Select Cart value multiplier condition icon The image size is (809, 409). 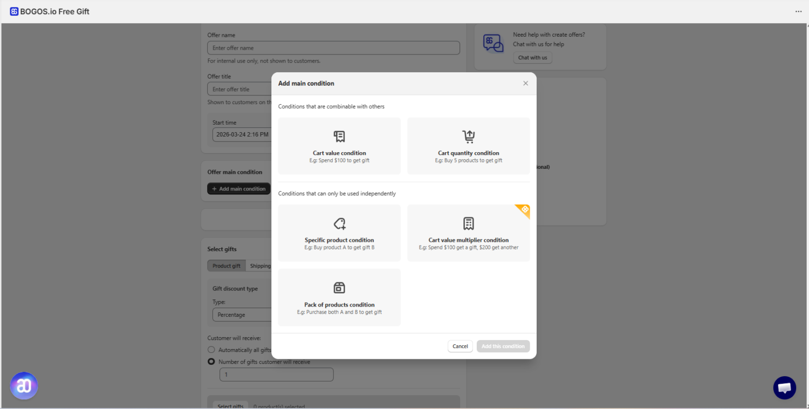[x=468, y=223]
